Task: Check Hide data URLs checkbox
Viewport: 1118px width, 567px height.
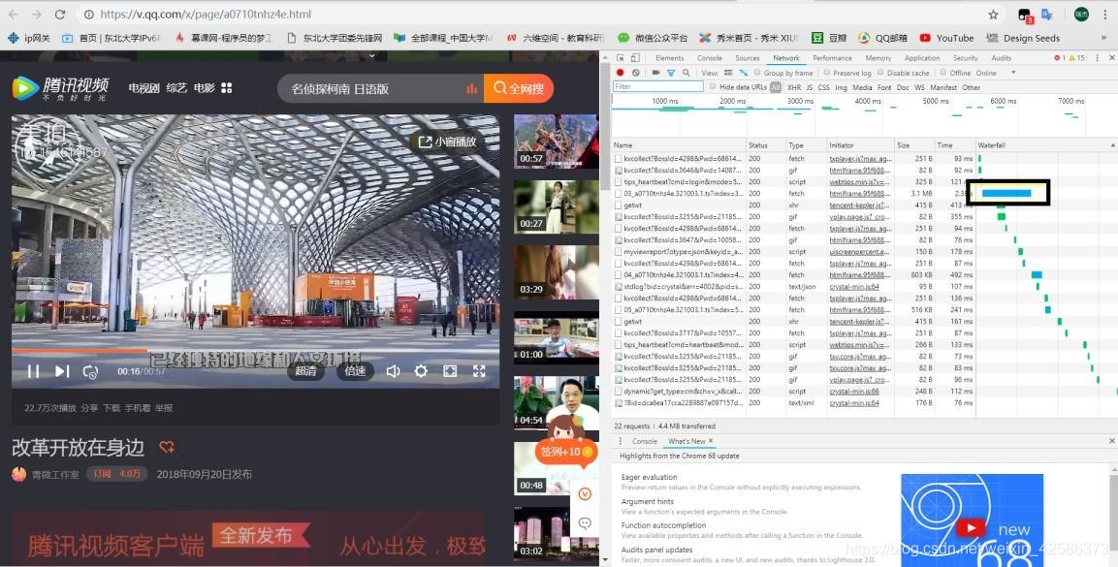Action: click(713, 87)
